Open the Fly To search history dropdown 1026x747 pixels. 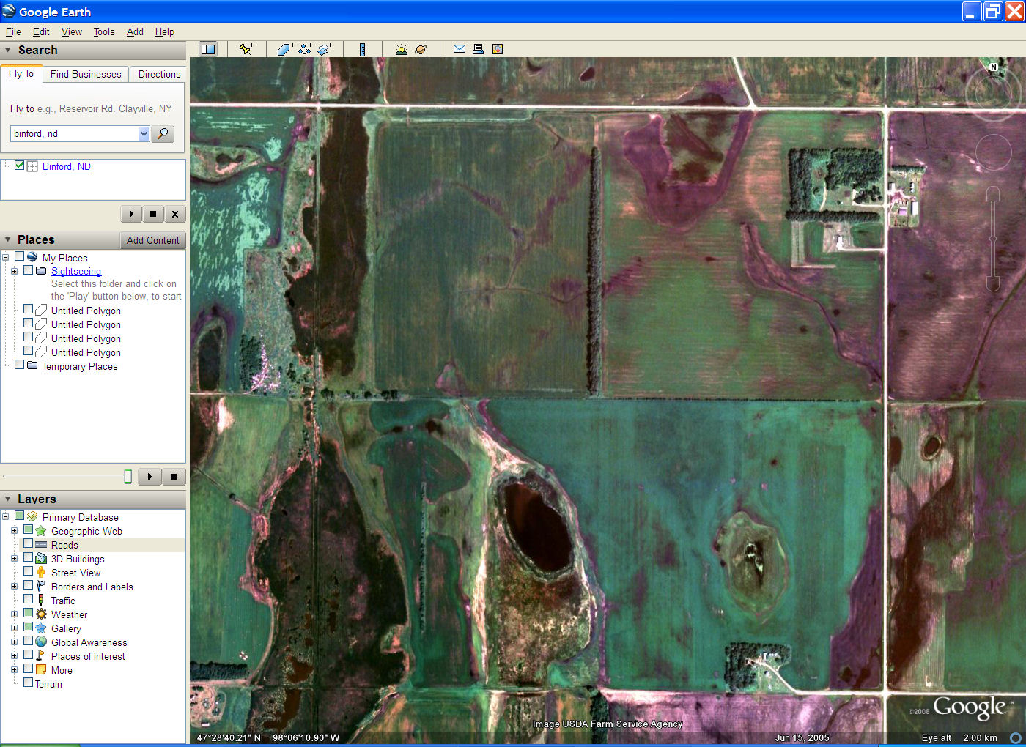[144, 133]
